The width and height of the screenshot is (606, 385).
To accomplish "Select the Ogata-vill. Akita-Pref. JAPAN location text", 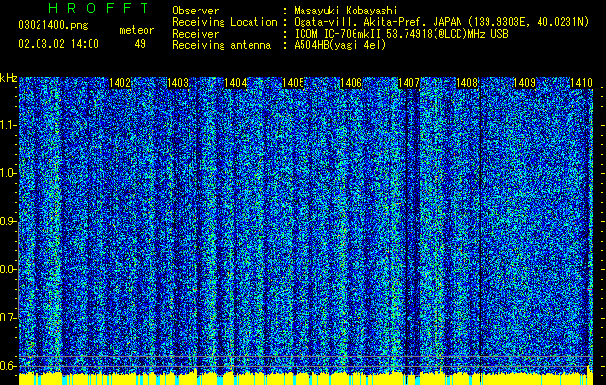I will (441, 22).
